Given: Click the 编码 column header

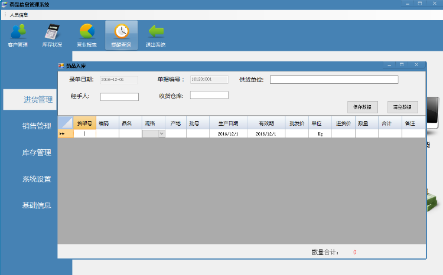Looking at the screenshot, I should click(108, 123).
